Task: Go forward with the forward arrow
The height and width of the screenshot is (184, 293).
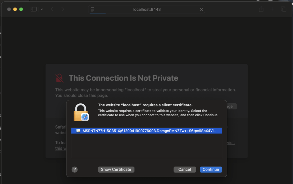Action: [63, 9]
